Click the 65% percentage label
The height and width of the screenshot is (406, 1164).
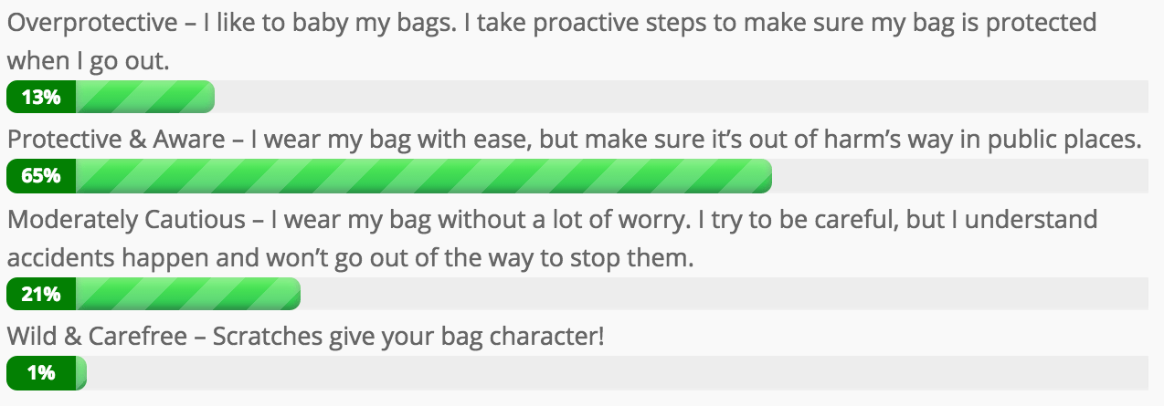(40, 176)
